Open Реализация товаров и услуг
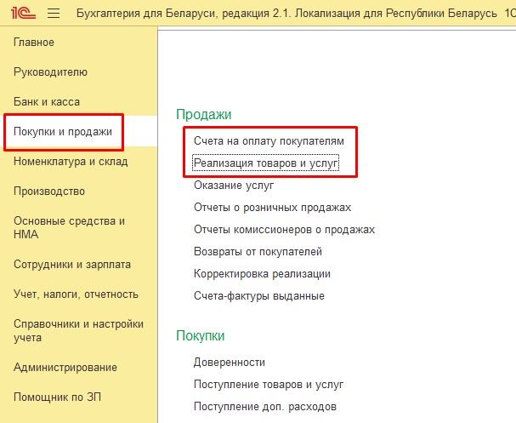The image size is (516, 423). [x=265, y=163]
